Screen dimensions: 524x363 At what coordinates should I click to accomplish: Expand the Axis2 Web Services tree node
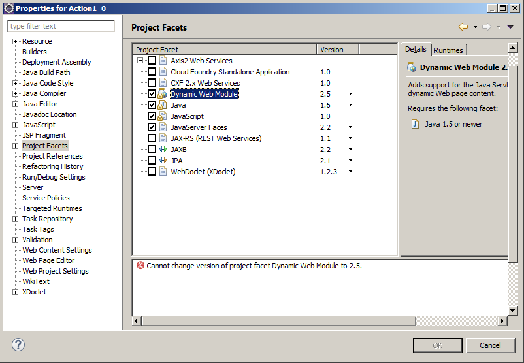[x=140, y=61]
